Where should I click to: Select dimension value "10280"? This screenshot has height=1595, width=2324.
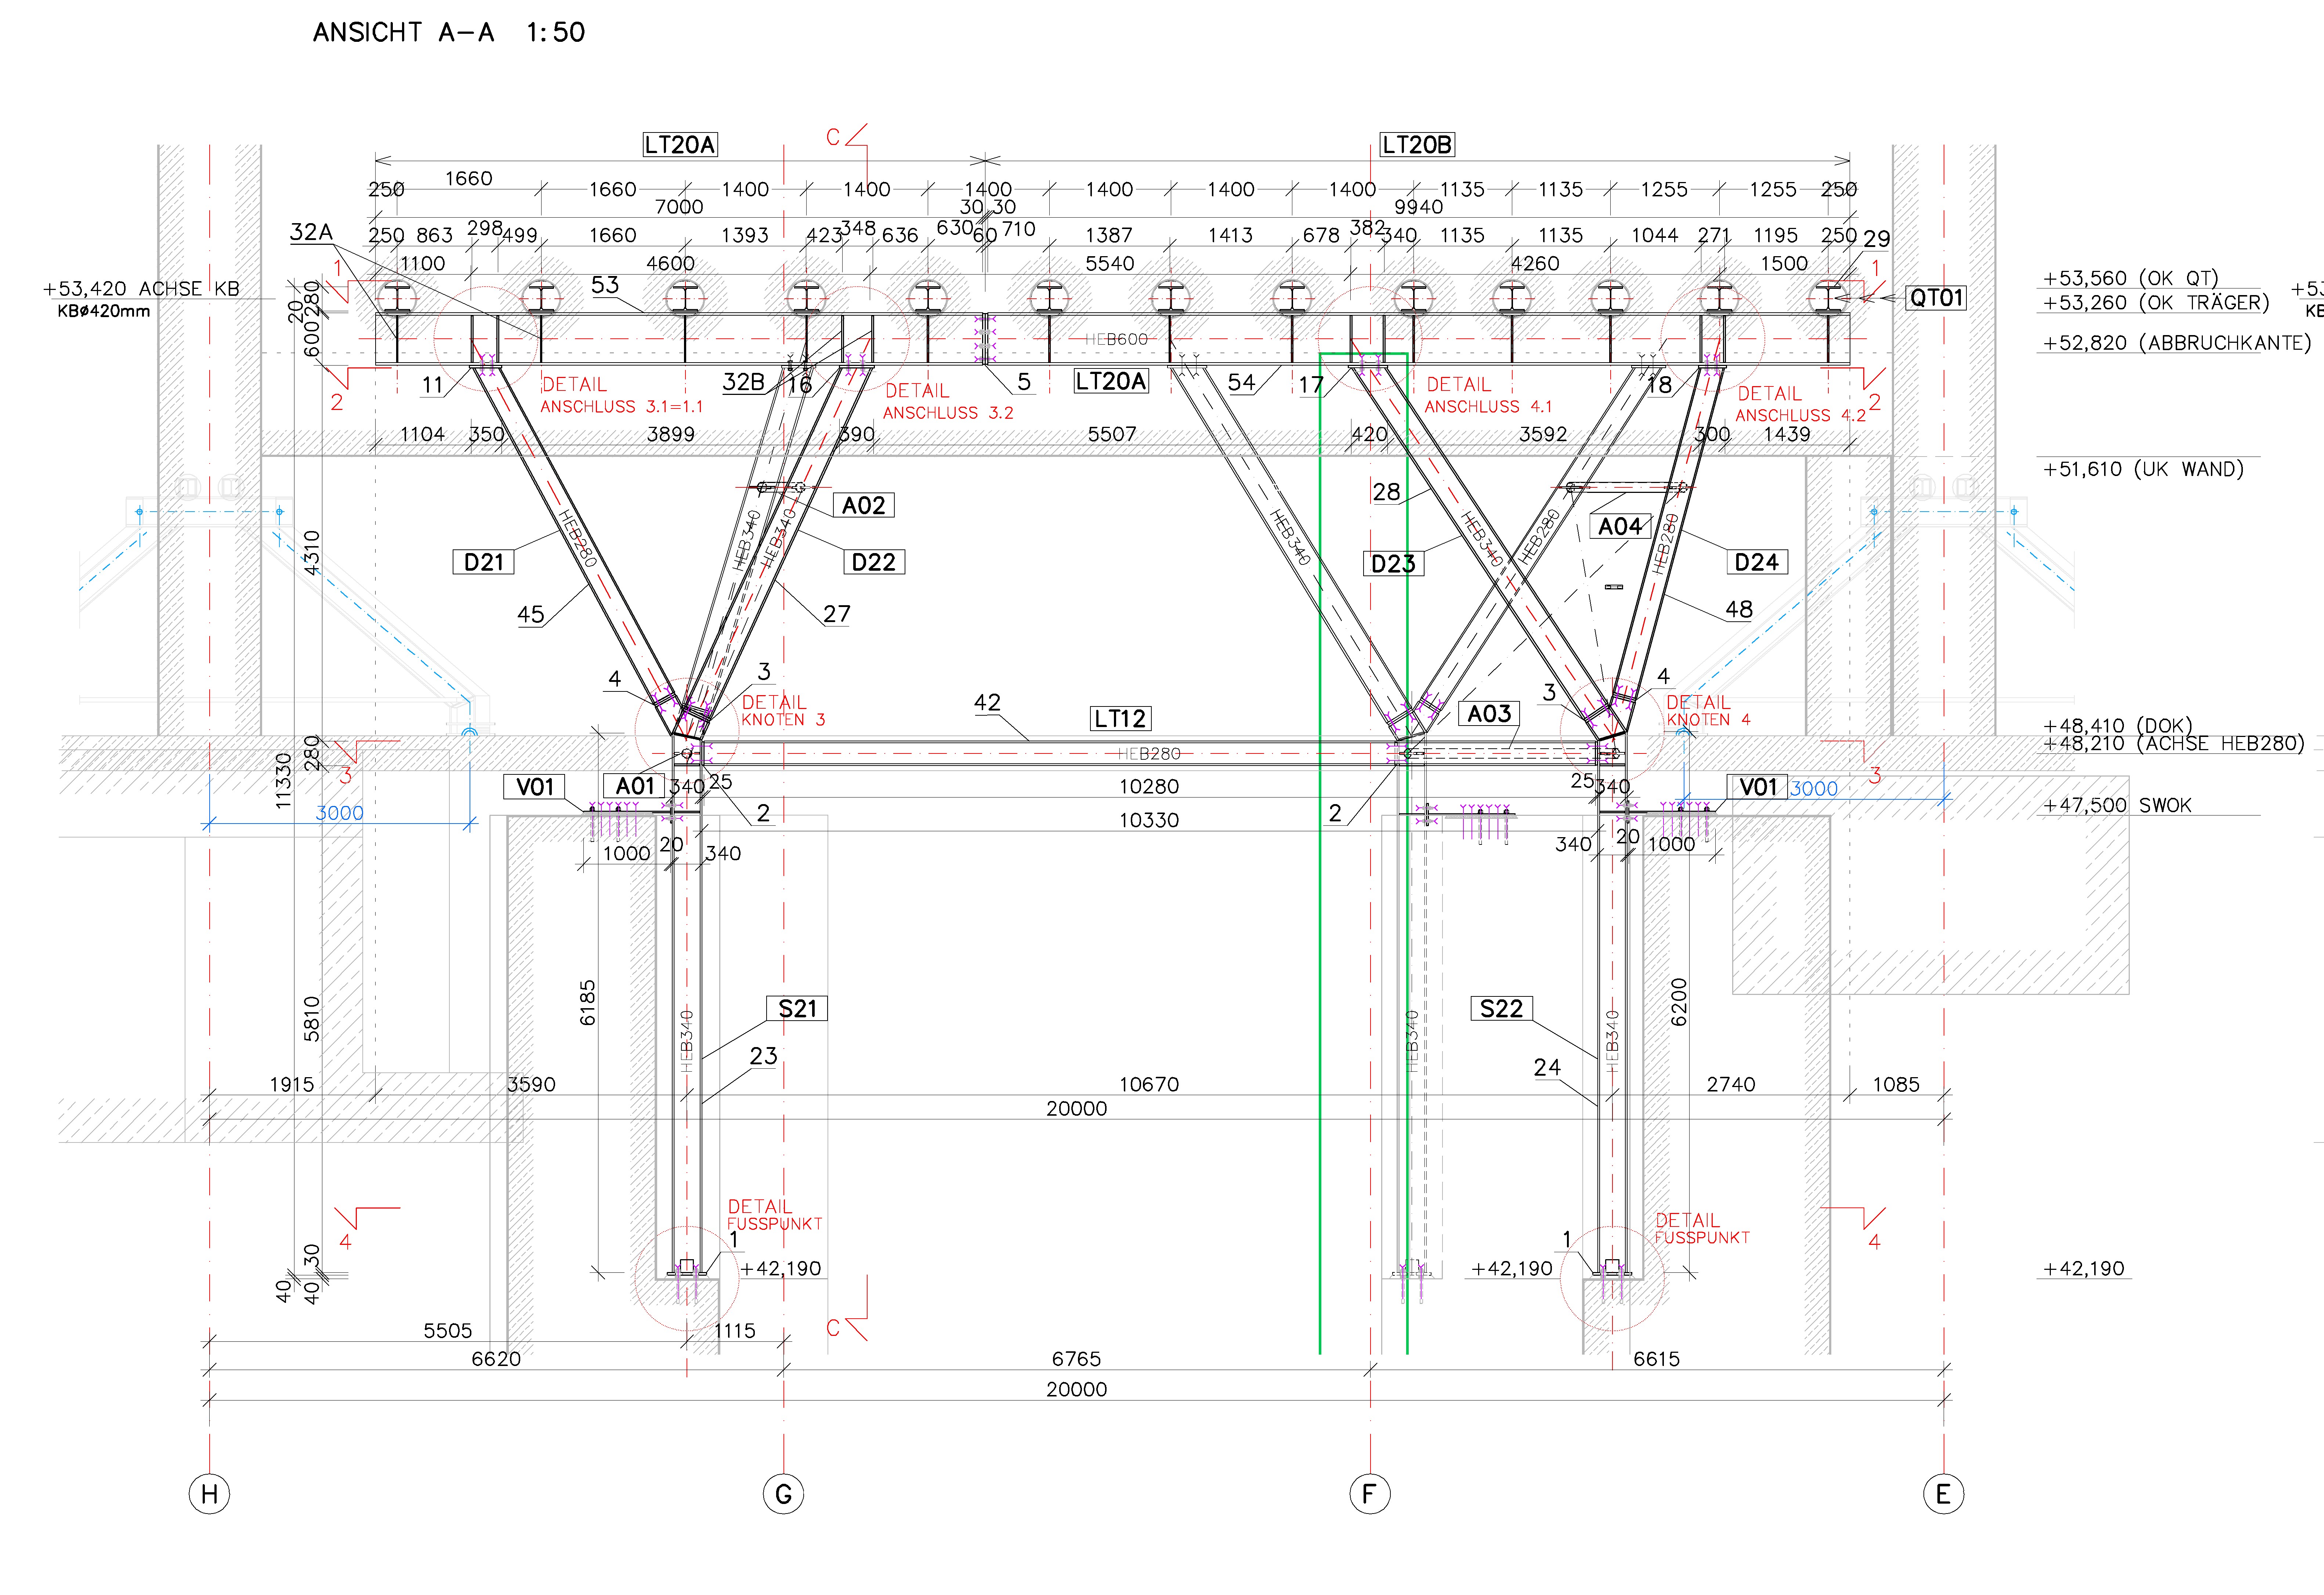[x=1149, y=786]
